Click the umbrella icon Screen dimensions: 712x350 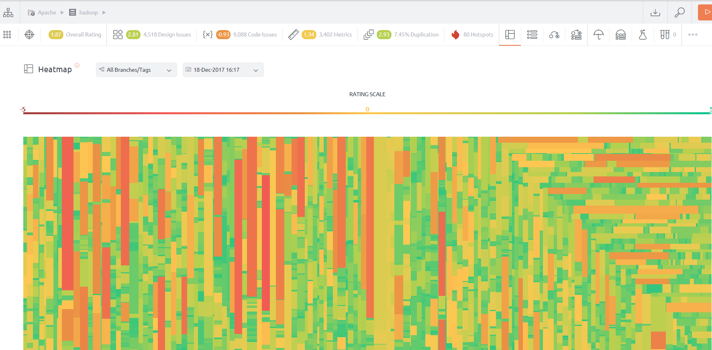[598, 35]
